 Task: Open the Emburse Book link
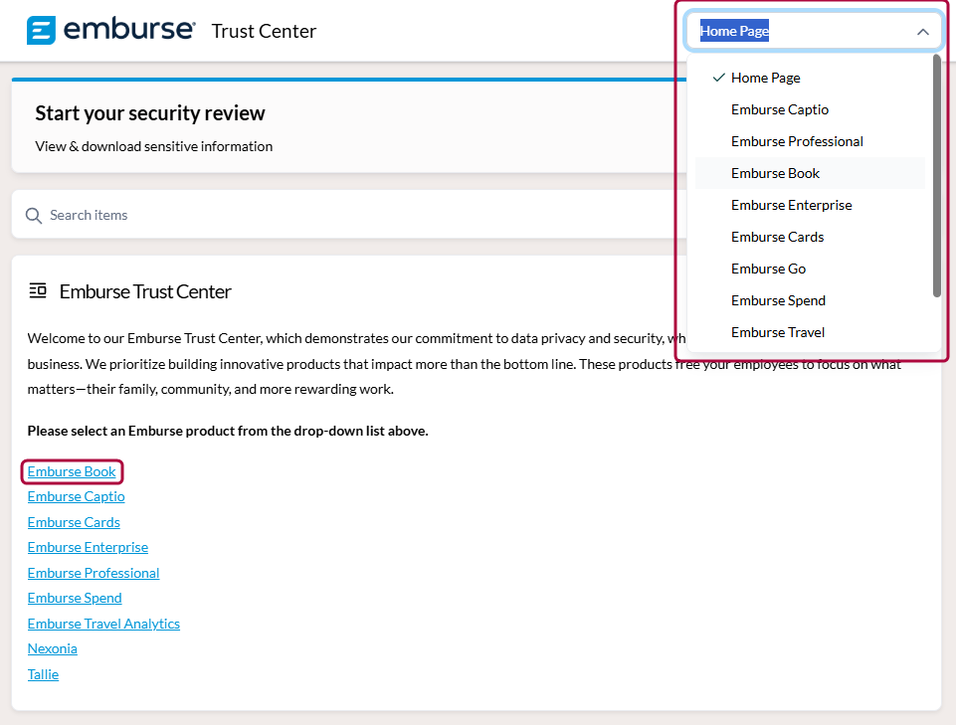pyautogui.click(x=72, y=472)
